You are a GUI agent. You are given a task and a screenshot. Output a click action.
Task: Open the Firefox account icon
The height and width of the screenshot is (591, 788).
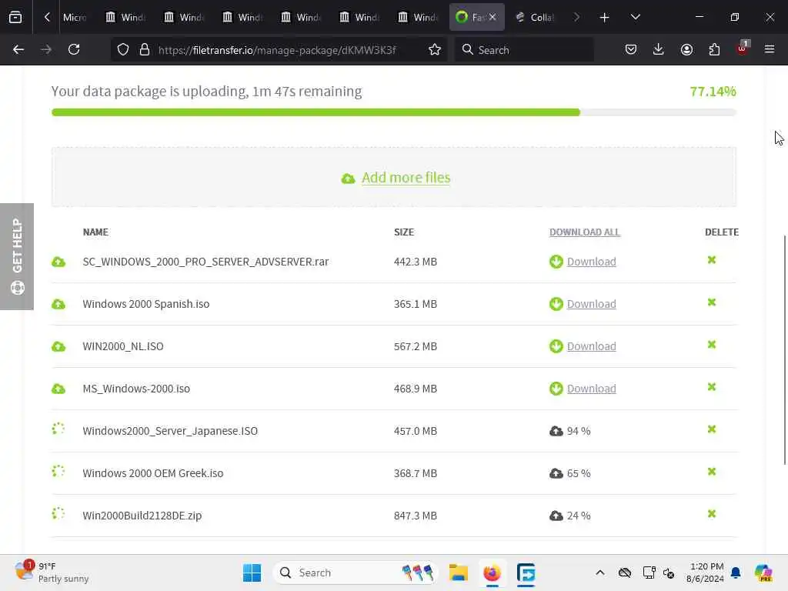(x=686, y=50)
